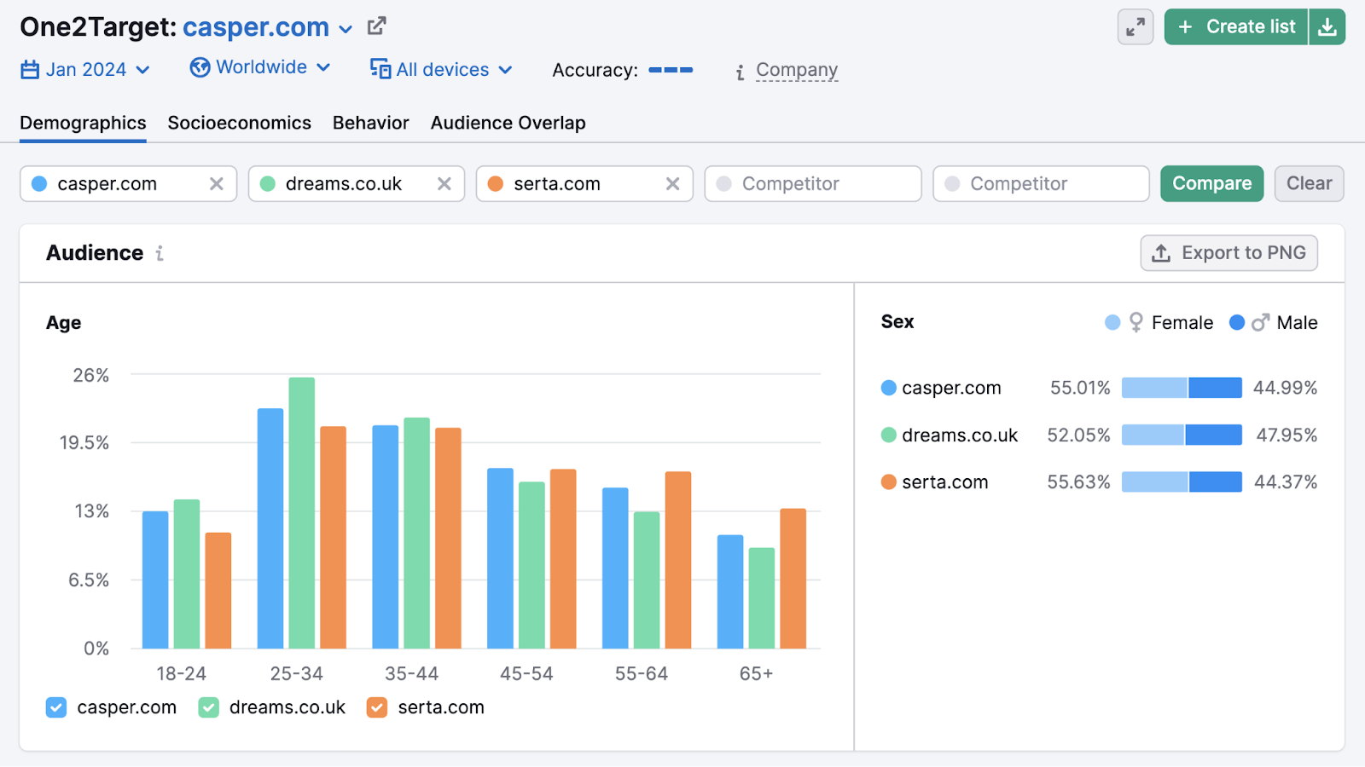1365x767 pixels.
Task: Toggle the serta.com legend checkbox
Action: [x=376, y=707]
